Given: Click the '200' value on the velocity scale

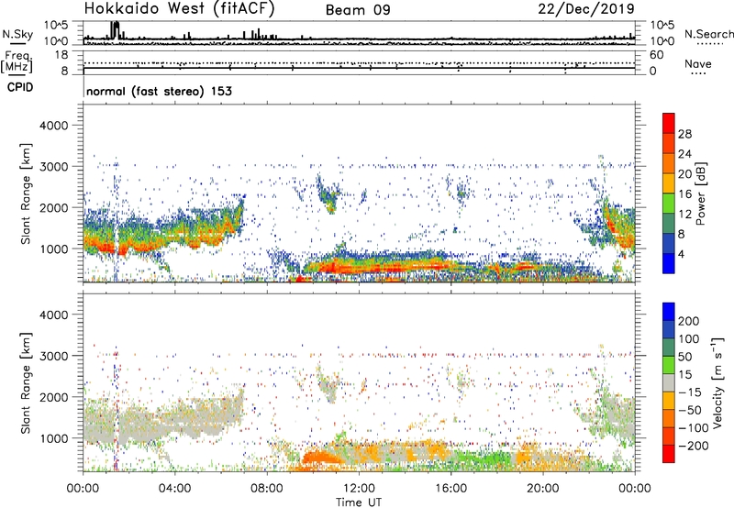Looking at the screenshot, I should tap(688, 321).
